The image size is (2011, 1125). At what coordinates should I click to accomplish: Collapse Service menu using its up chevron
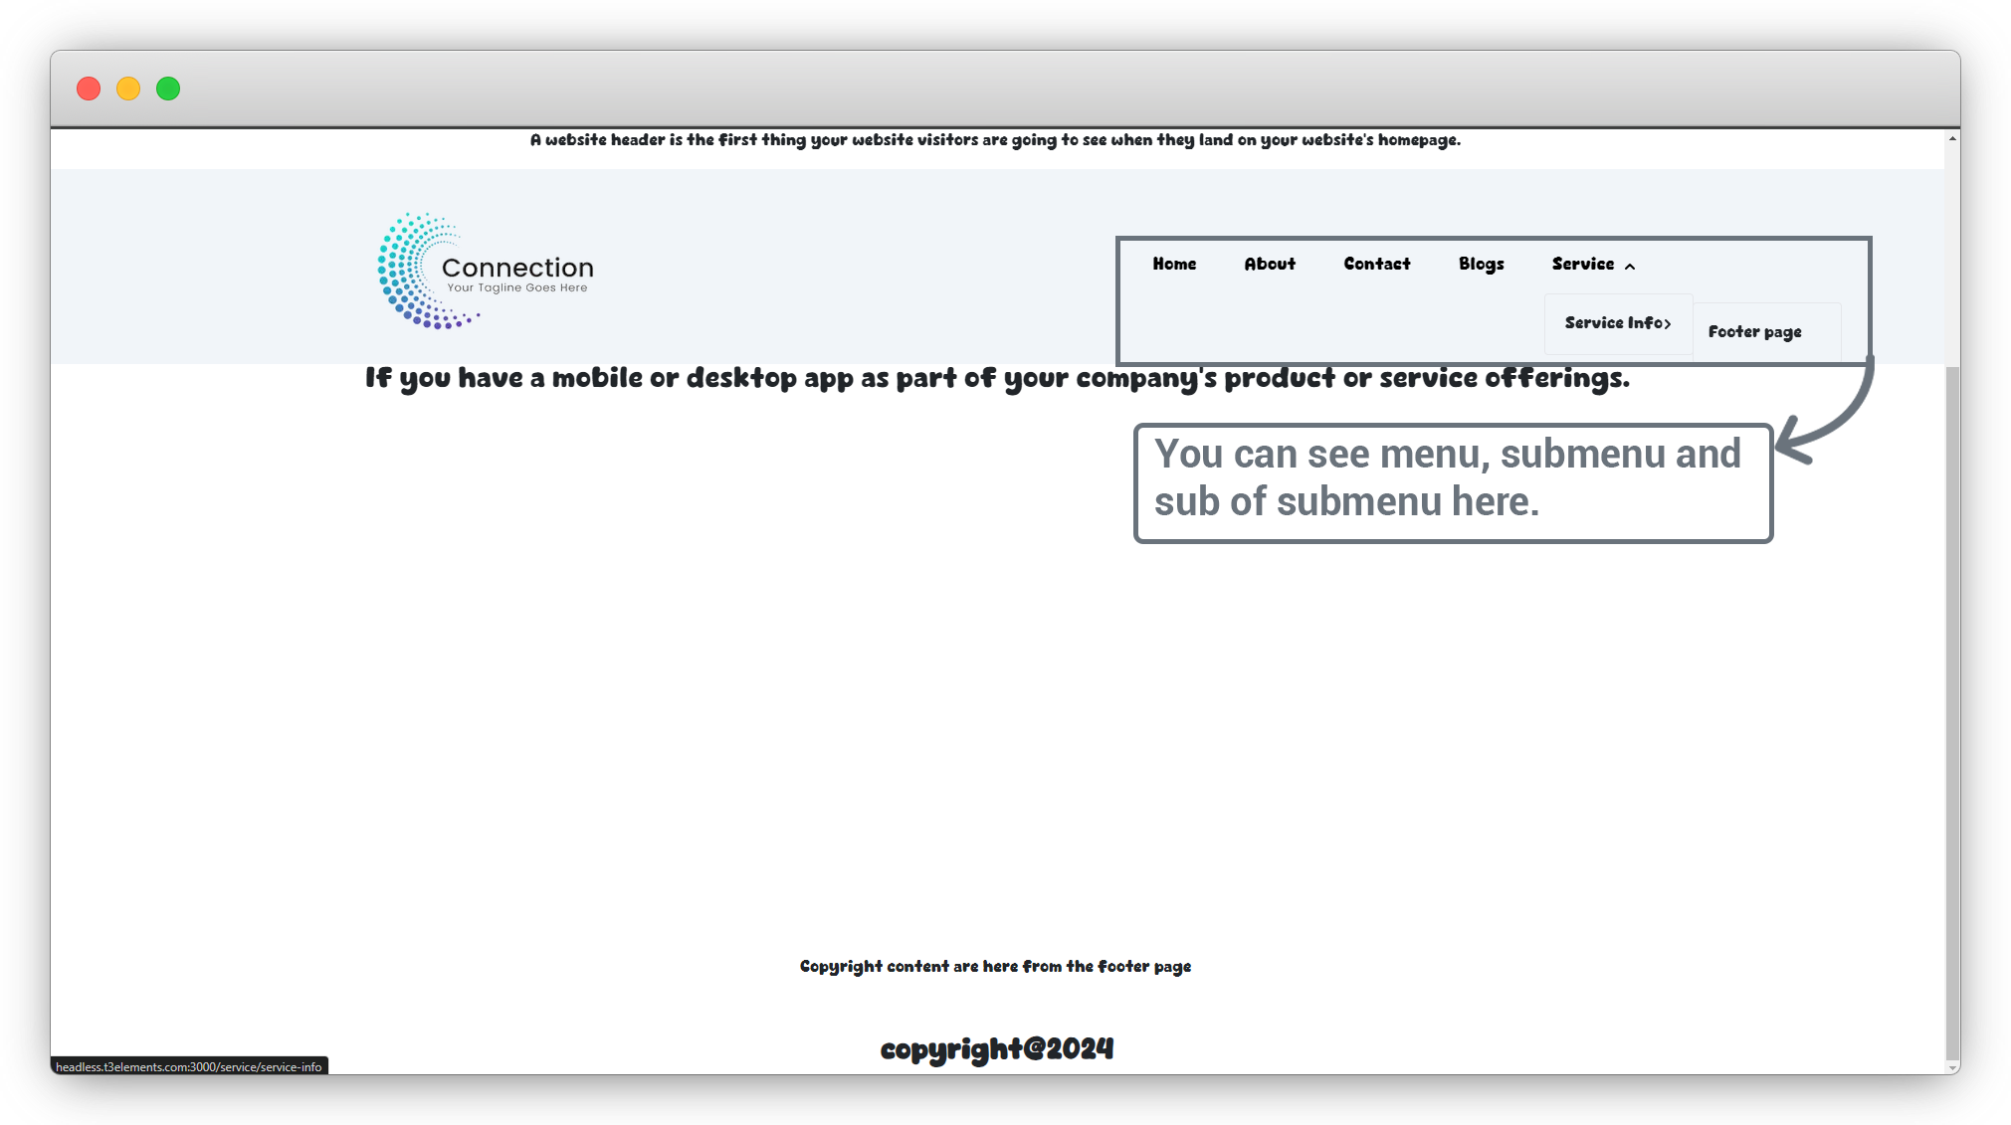coord(1630,267)
